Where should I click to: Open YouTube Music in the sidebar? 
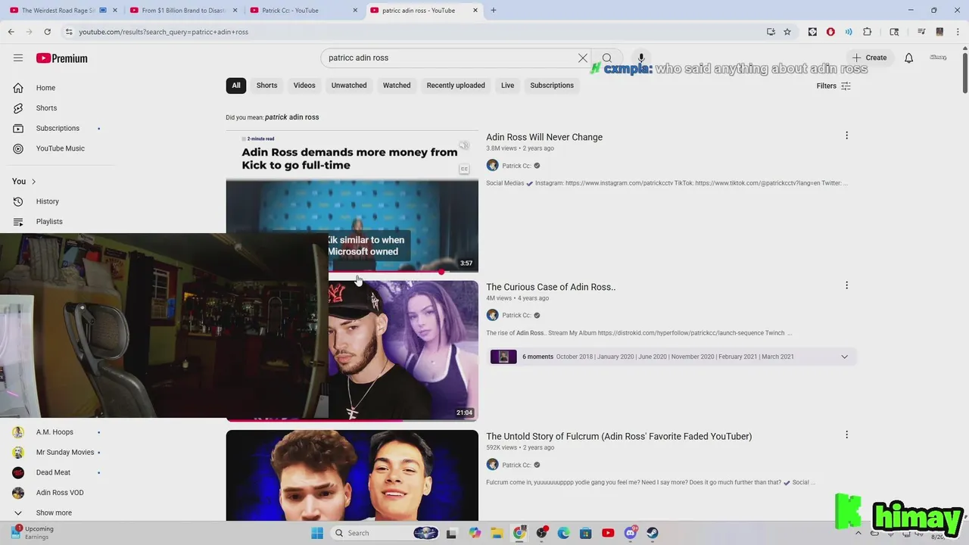[61, 148]
